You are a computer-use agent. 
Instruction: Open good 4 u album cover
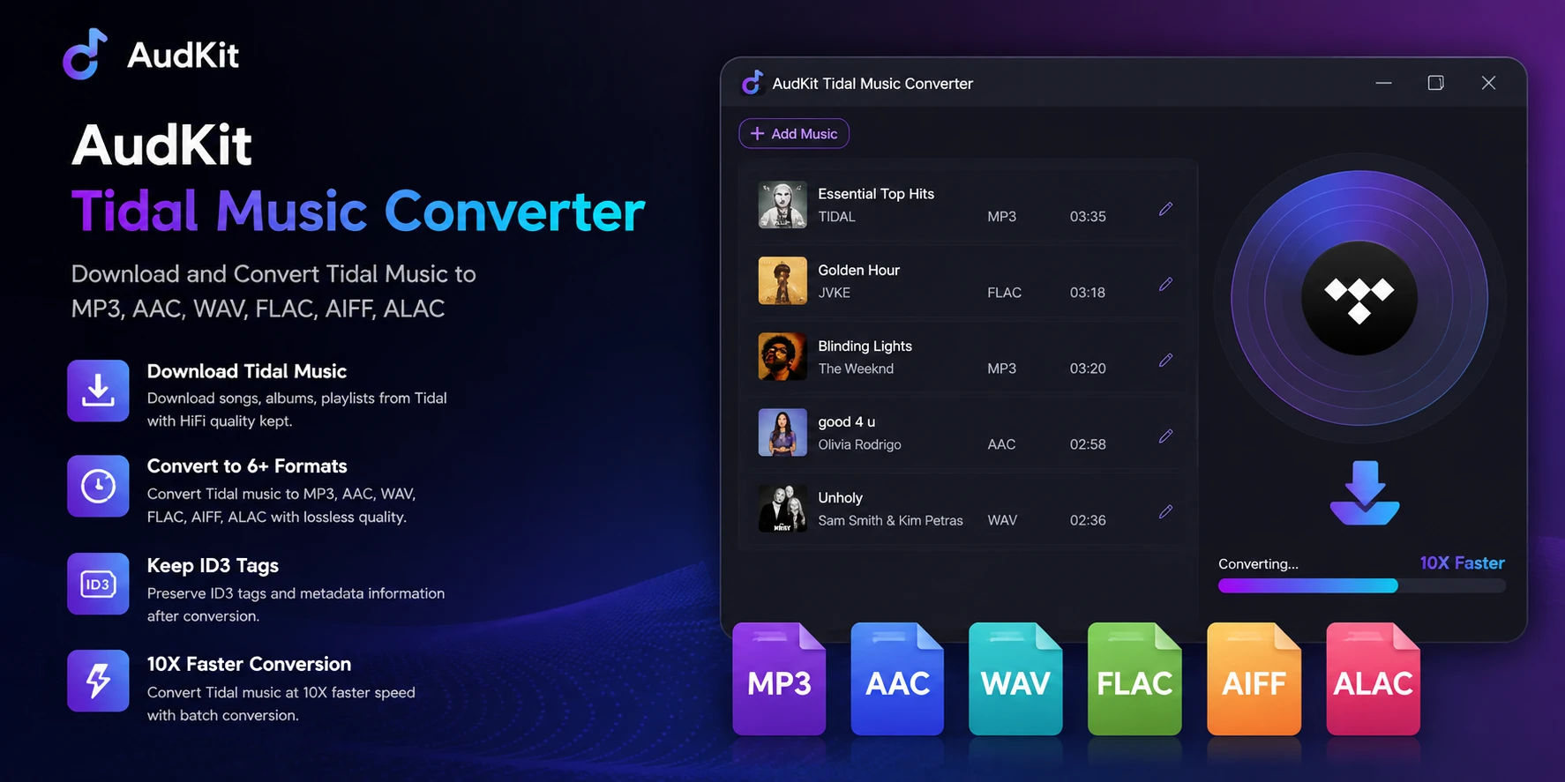[x=782, y=432]
